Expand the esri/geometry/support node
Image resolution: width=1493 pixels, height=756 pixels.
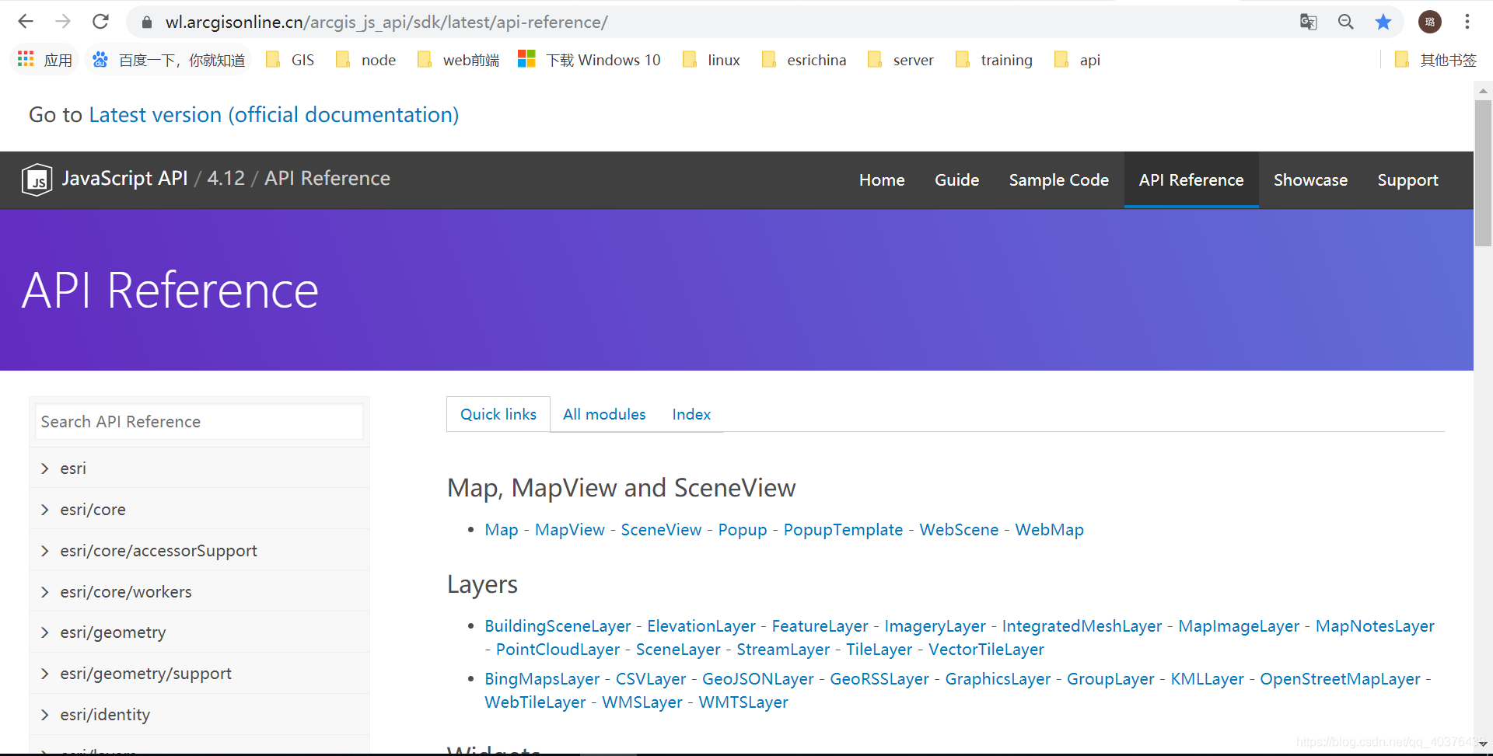tap(44, 674)
